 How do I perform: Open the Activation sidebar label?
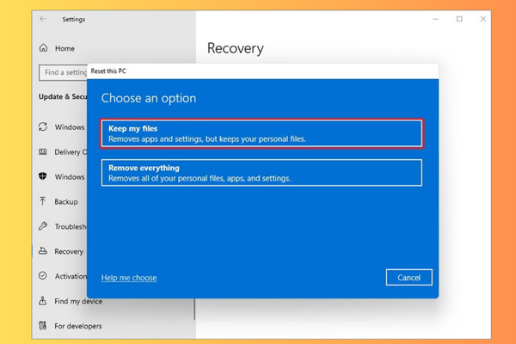pos(71,276)
